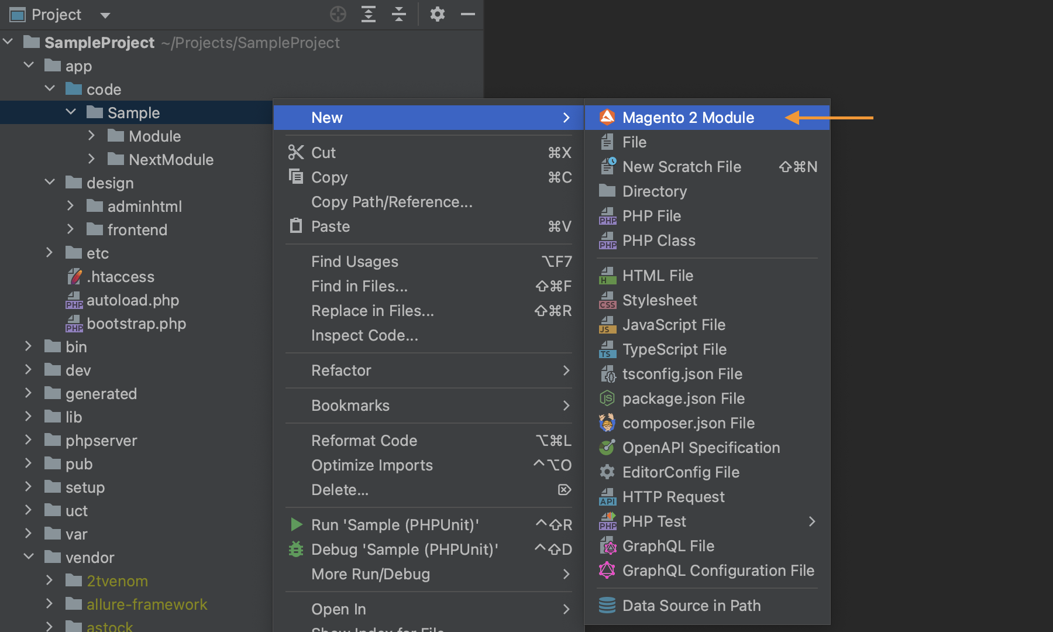Create a new TypeScript File
The height and width of the screenshot is (632, 1053).
pos(707,349)
